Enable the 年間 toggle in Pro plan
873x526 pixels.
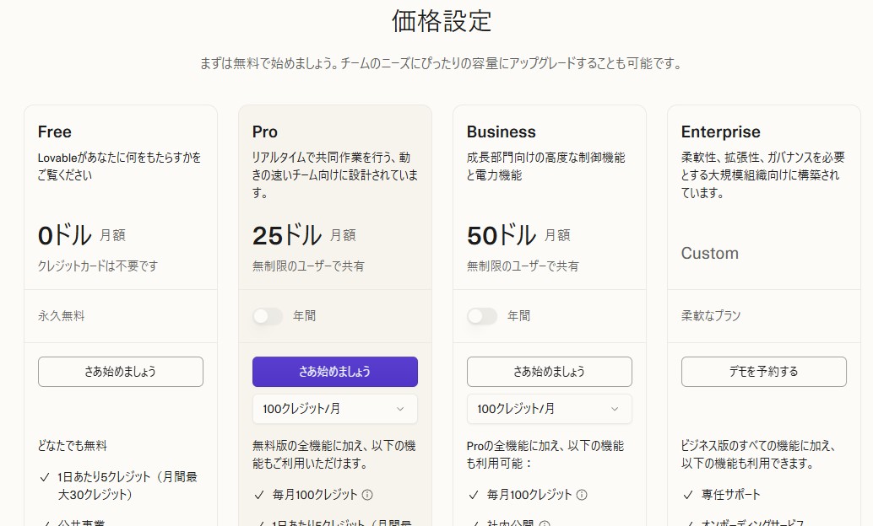coord(268,316)
